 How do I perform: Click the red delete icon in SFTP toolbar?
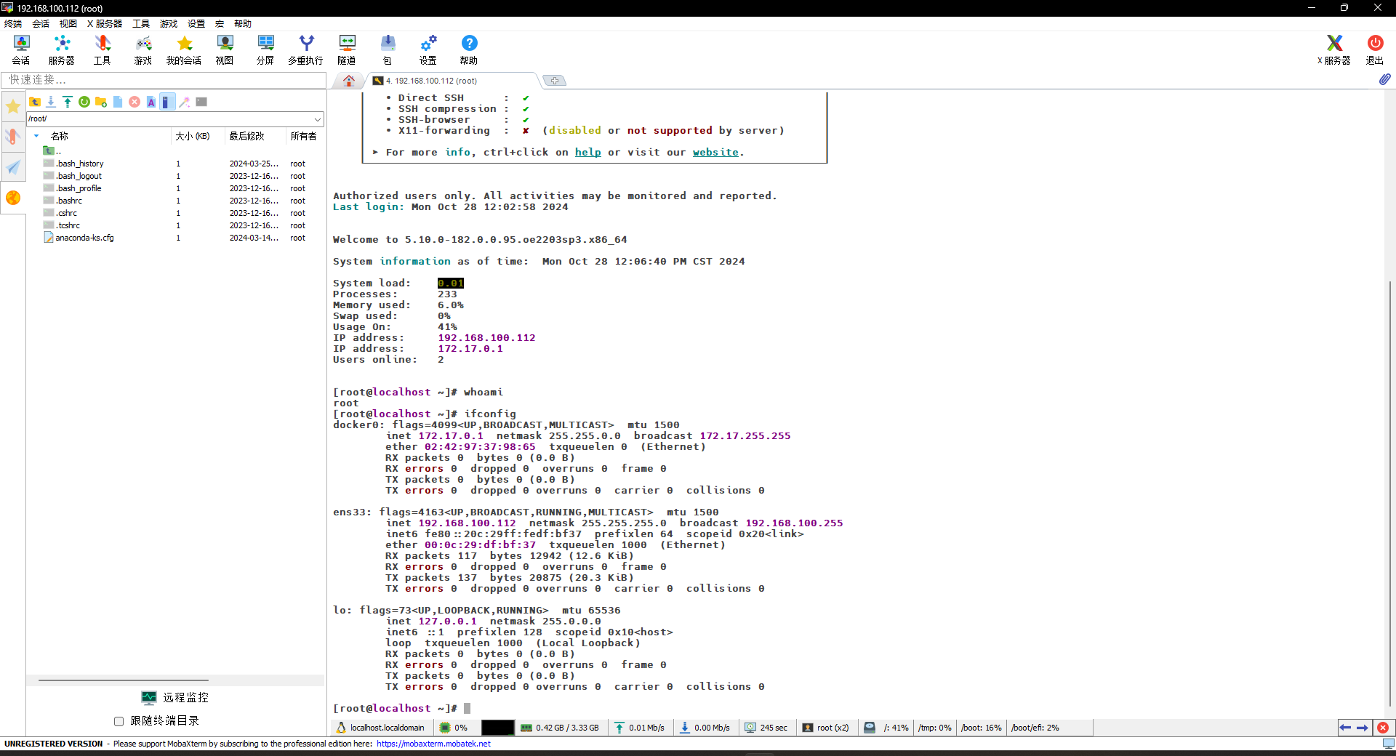pos(135,102)
